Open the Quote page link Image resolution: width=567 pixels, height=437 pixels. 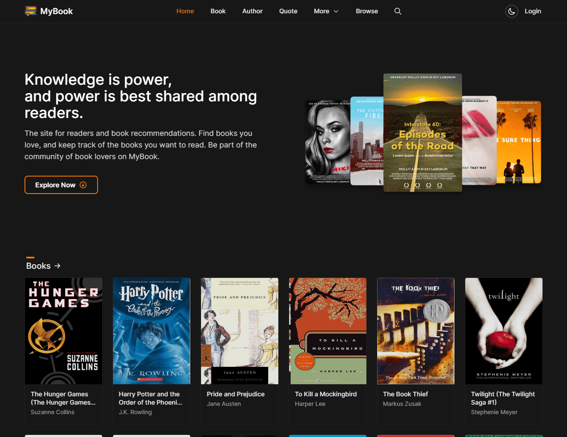click(288, 11)
